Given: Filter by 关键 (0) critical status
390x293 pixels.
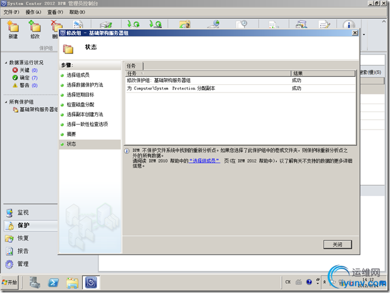Looking at the screenshot, I should coord(25,70).
